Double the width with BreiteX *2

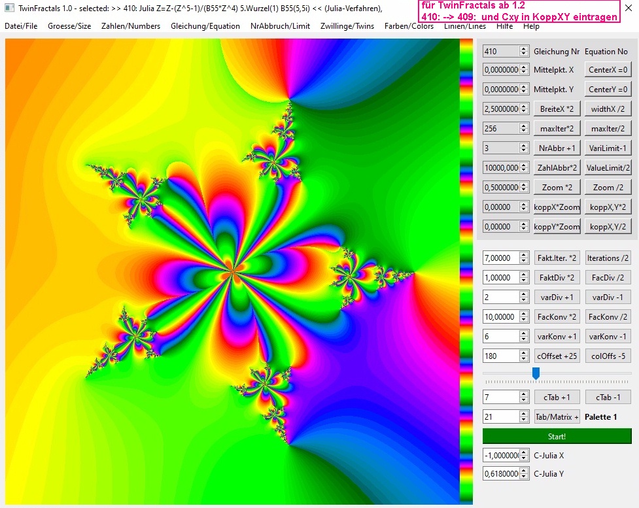pos(557,109)
